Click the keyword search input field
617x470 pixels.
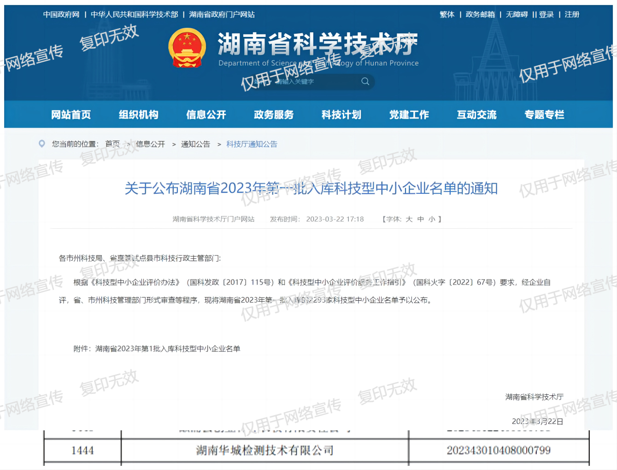318,82
